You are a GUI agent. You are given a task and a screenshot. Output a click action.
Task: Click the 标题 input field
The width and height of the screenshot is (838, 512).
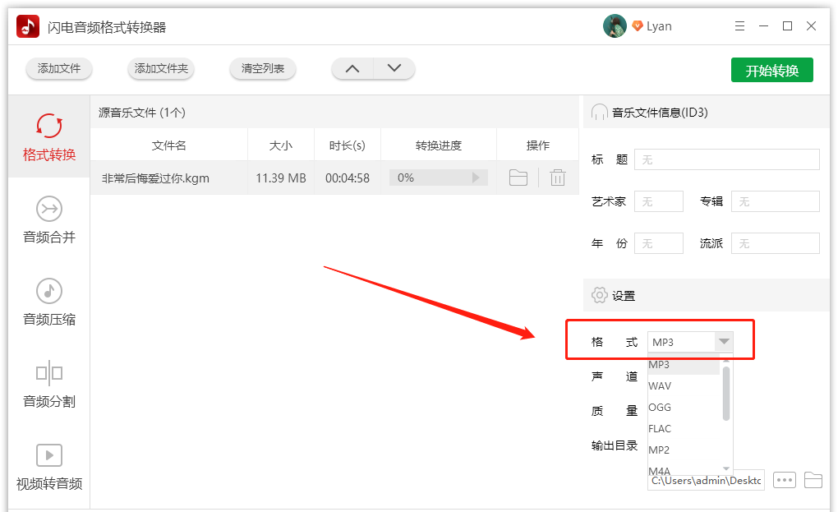point(727,159)
